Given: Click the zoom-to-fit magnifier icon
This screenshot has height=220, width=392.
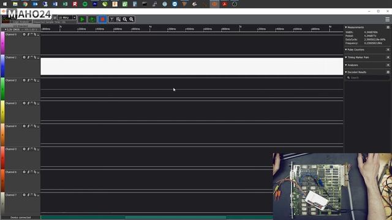Looking at the screenshot, I should pyautogui.click(x=118, y=19).
